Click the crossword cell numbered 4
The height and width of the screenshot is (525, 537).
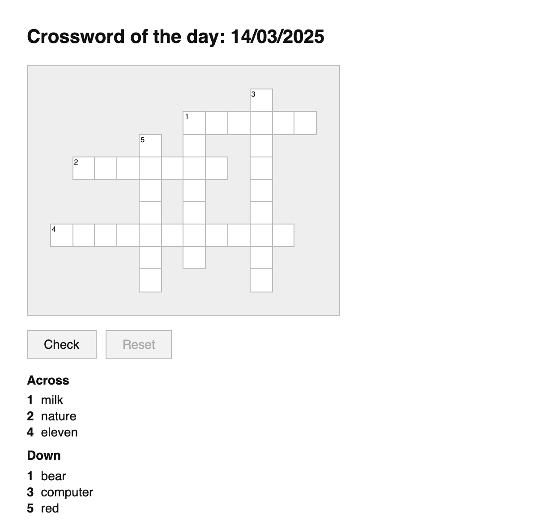click(x=61, y=235)
